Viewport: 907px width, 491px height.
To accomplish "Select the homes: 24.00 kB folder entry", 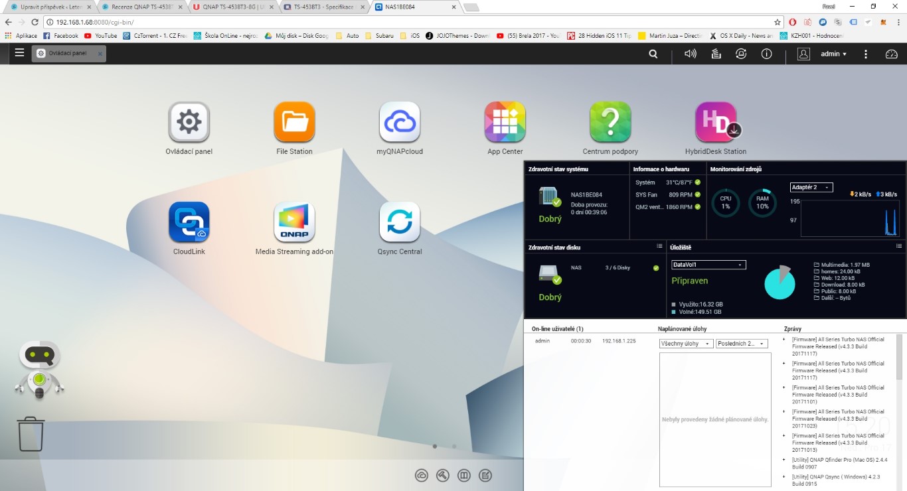I will pyautogui.click(x=838, y=271).
